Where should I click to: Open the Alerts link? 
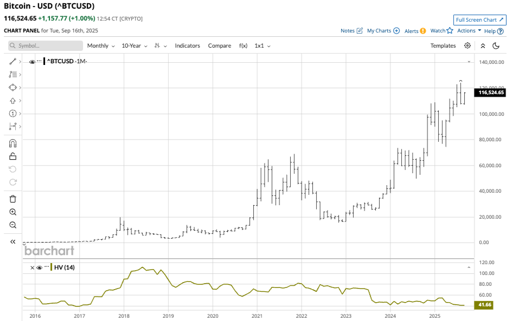point(411,31)
